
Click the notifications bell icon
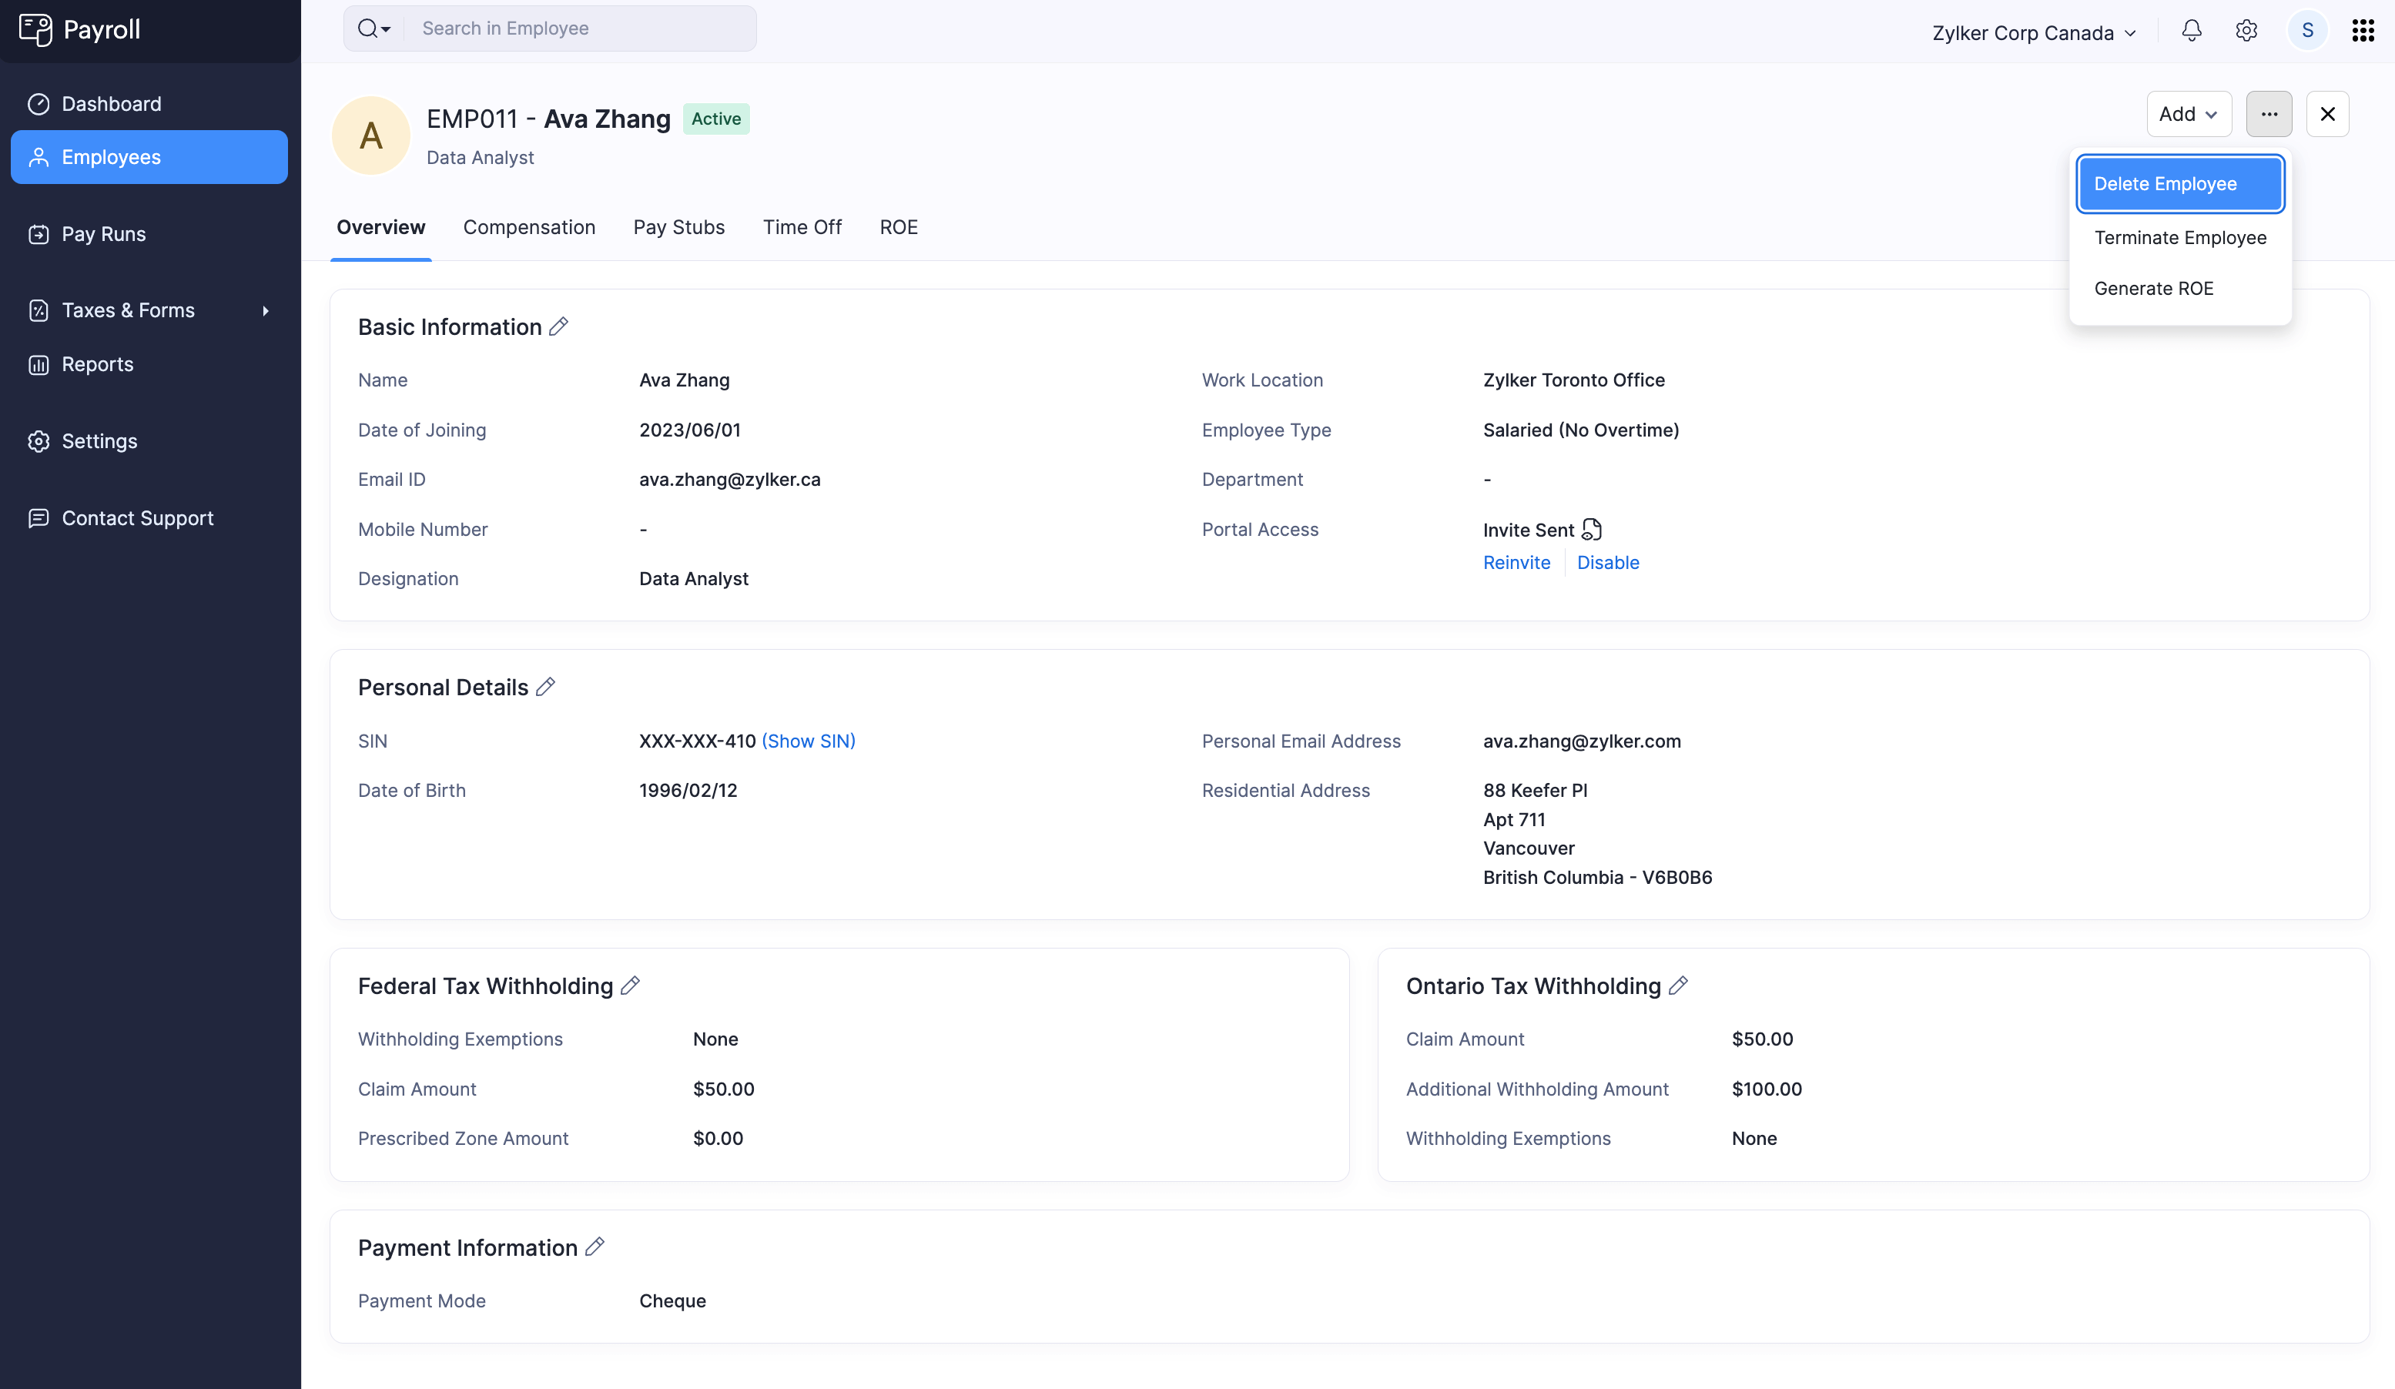coord(2191,32)
